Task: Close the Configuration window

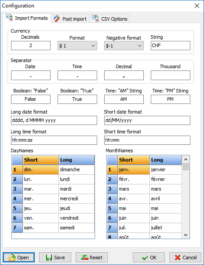Action: tap(197, 6)
